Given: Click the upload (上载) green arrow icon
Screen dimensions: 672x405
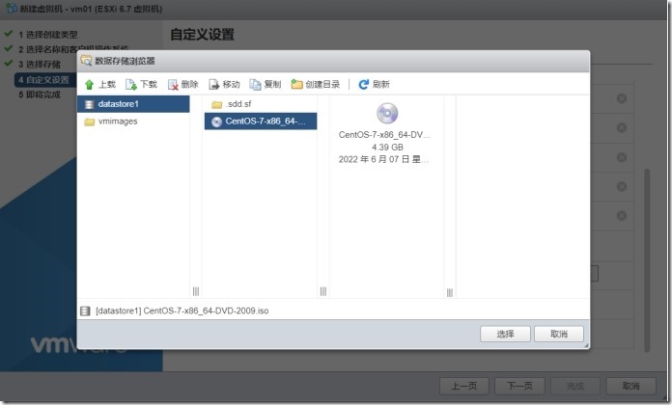Looking at the screenshot, I should point(89,84).
